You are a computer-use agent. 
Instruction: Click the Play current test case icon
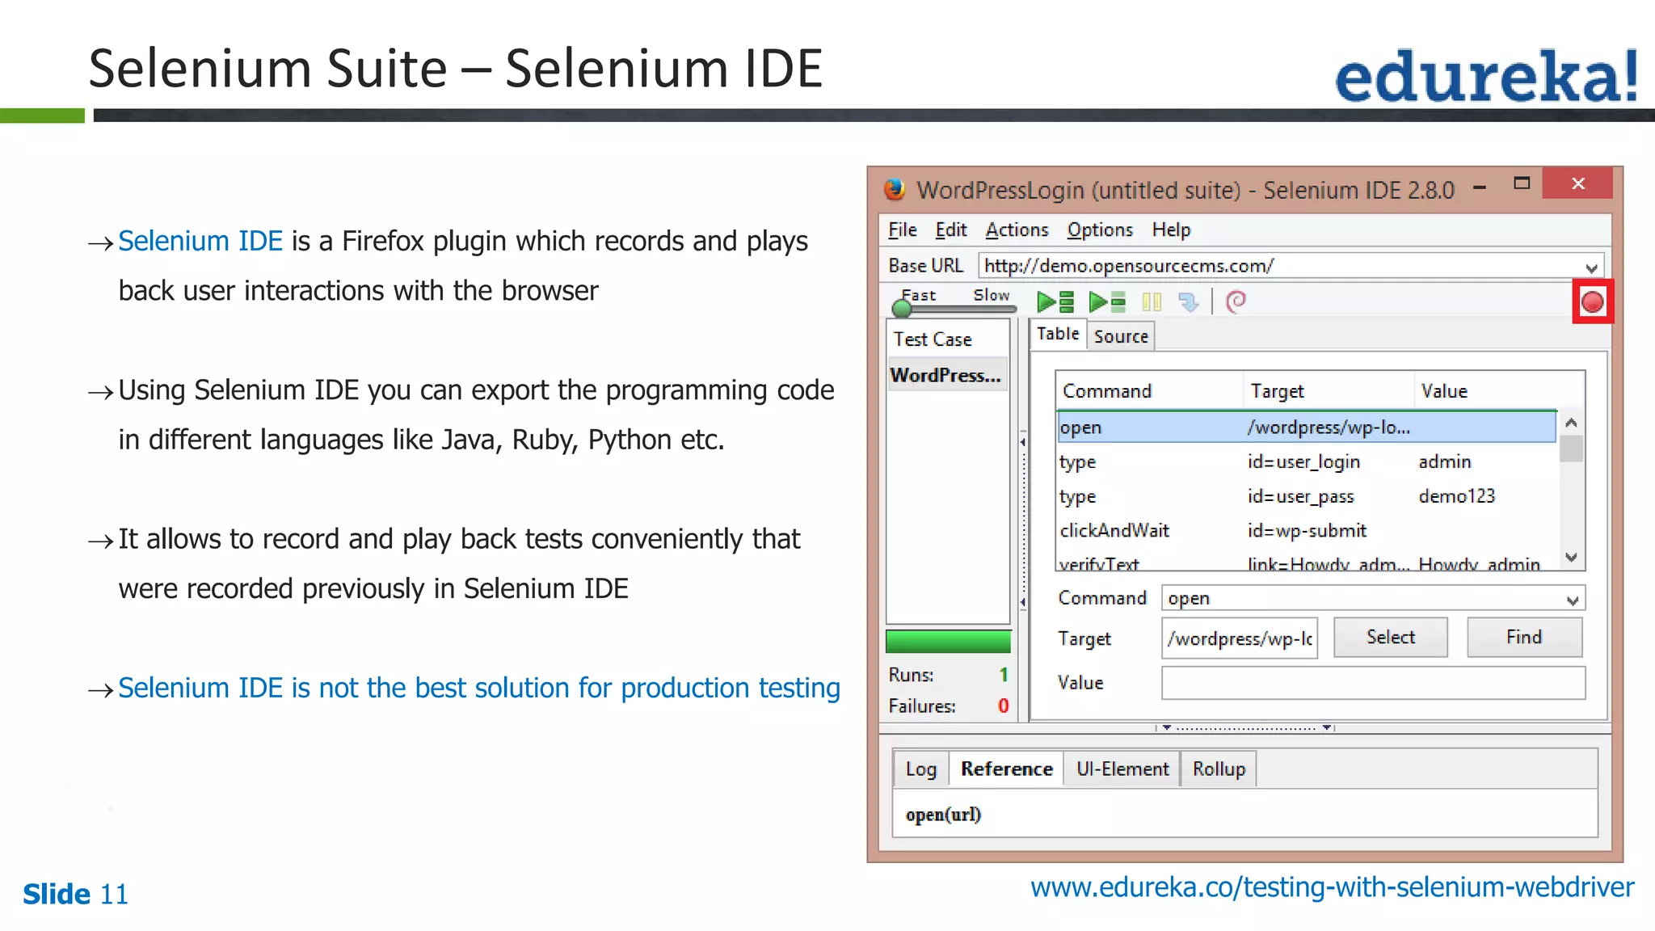pyautogui.click(x=1107, y=302)
